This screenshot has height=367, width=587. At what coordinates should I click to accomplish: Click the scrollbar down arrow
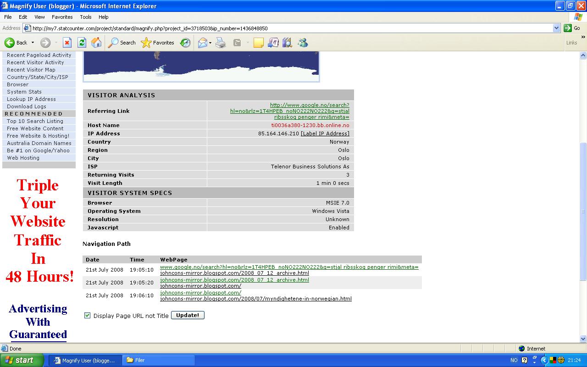click(583, 339)
